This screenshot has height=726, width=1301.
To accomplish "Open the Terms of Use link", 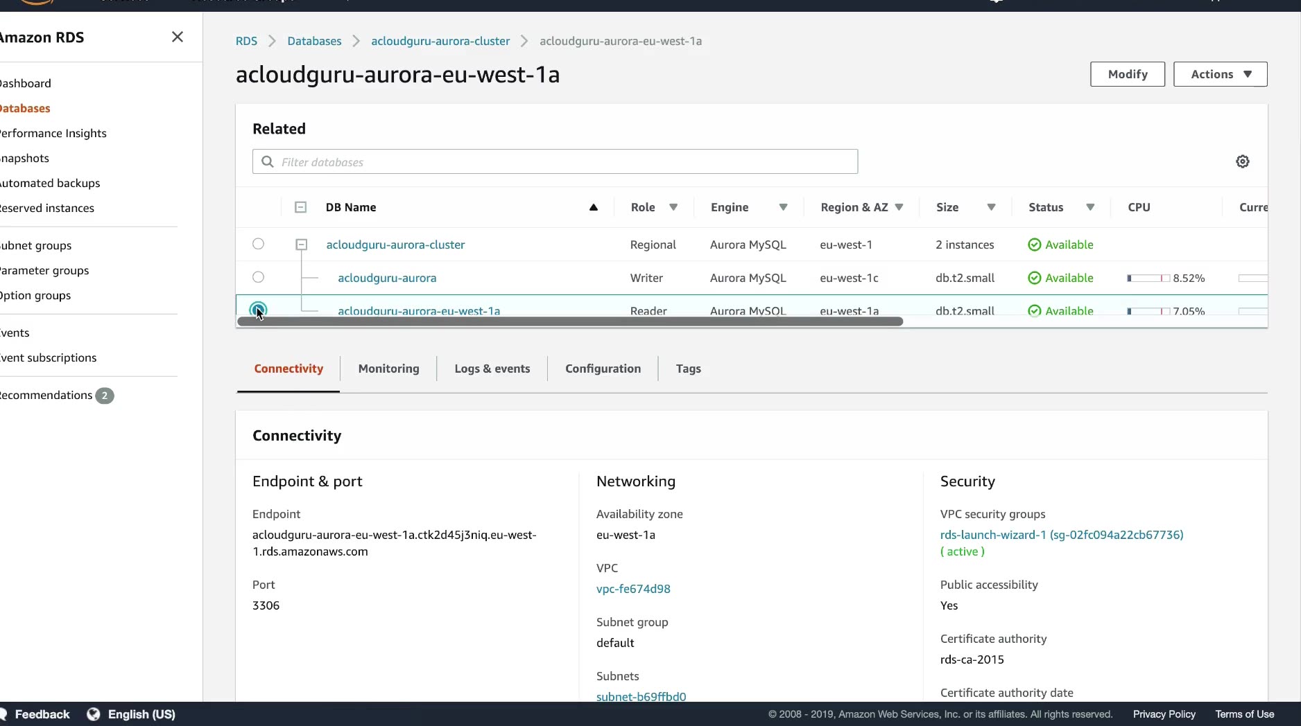I will pyautogui.click(x=1244, y=714).
